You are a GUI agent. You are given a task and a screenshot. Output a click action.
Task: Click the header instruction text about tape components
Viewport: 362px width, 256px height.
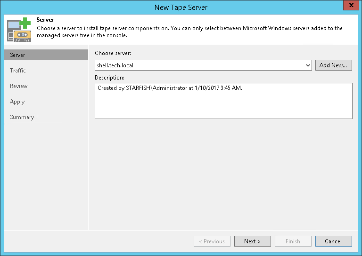189,32
